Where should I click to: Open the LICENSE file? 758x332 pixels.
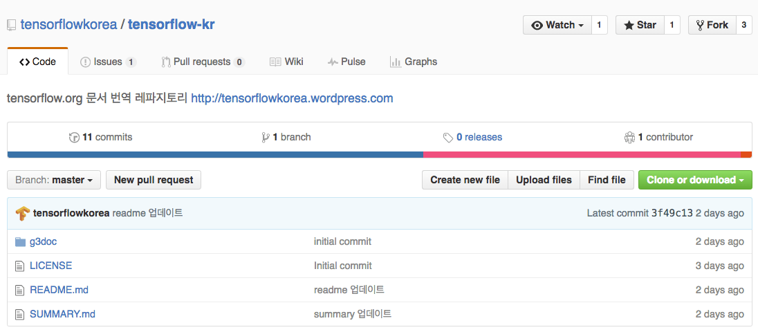pos(50,266)
